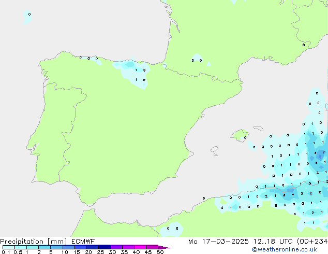Open the weatheronline.co.uk copyright link

click(284, 249)
